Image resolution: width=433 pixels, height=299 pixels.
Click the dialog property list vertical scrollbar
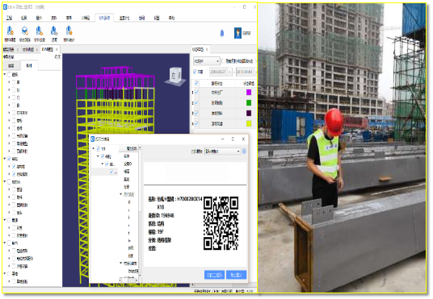pos(140,211)
